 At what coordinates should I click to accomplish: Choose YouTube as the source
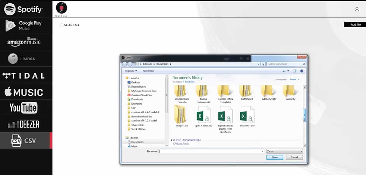(x=26, y=108)
